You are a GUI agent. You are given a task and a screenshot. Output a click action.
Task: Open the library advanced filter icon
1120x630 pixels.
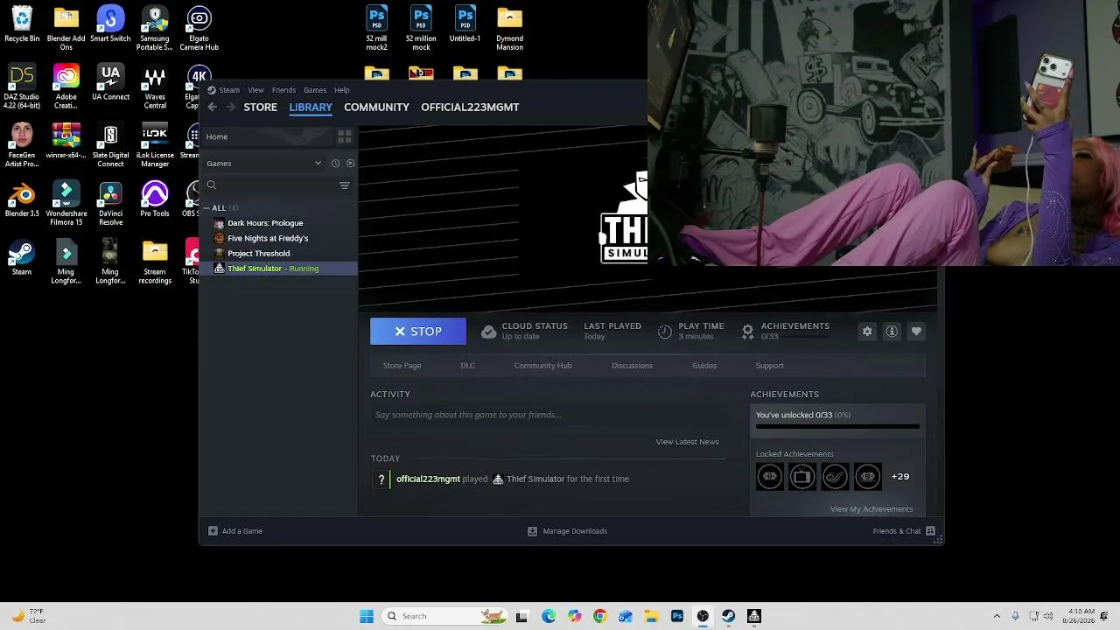[x=345, y=185]
